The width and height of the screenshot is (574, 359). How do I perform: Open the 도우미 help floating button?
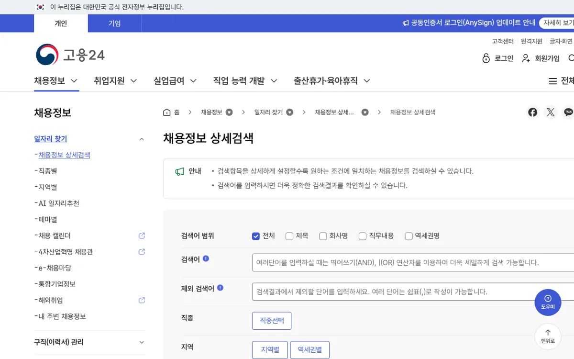pos(548,303)
